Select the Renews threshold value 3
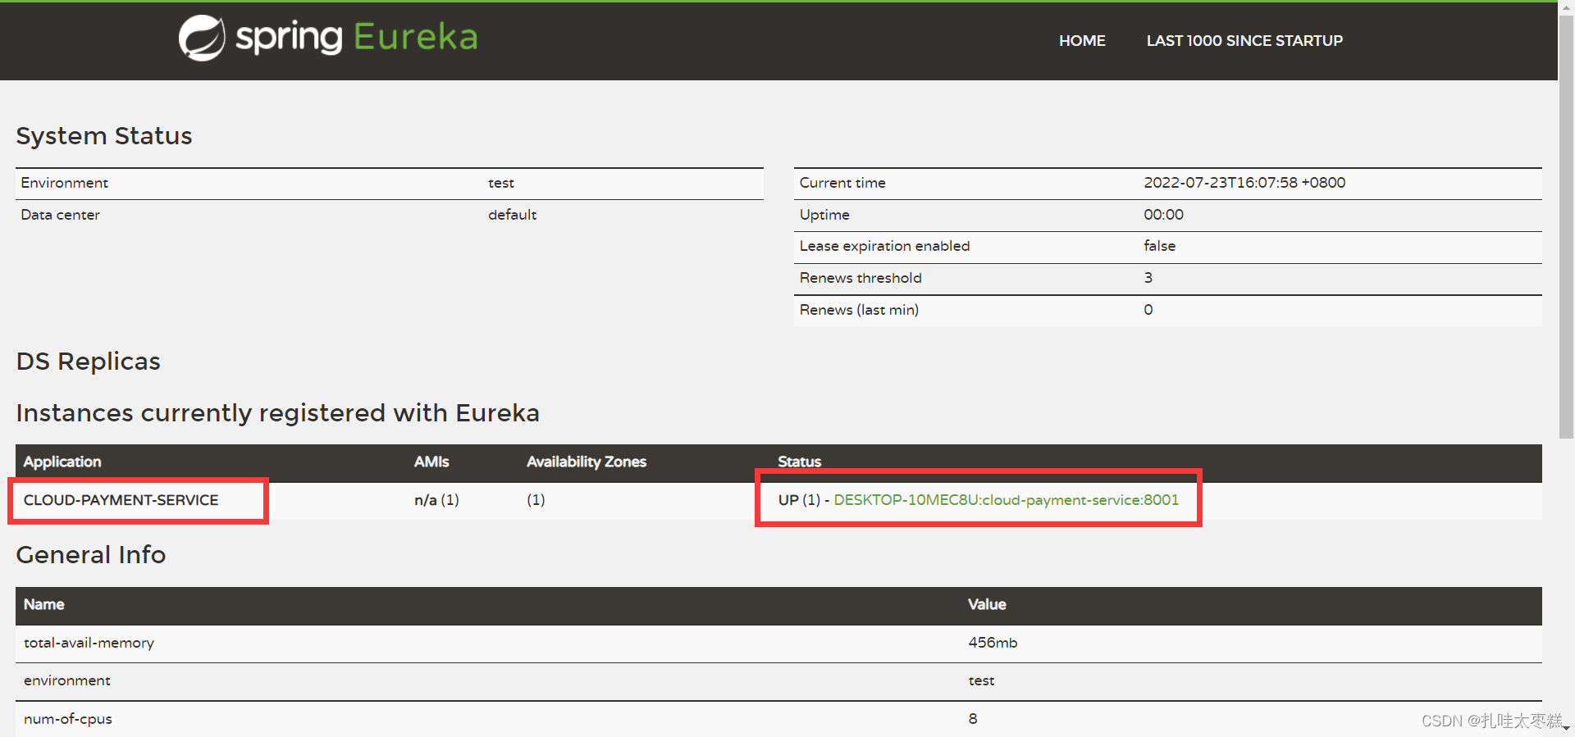The width and height of the screenshot is (1575, 737). point(1148,278)
